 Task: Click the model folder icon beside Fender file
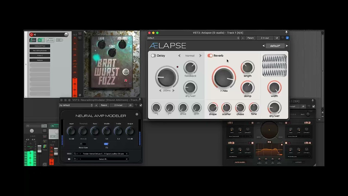click(75, 154)
